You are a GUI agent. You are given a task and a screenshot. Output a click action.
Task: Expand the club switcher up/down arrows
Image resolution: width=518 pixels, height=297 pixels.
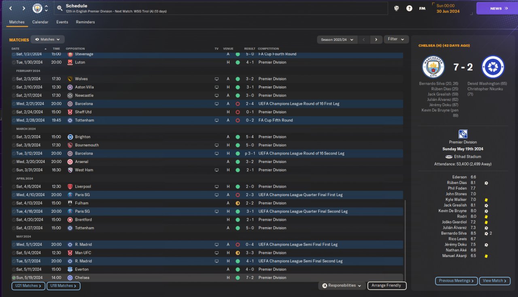point(46,8)
